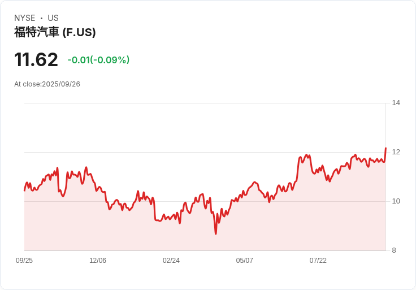Click the vertical price axis line

(386, 176)
